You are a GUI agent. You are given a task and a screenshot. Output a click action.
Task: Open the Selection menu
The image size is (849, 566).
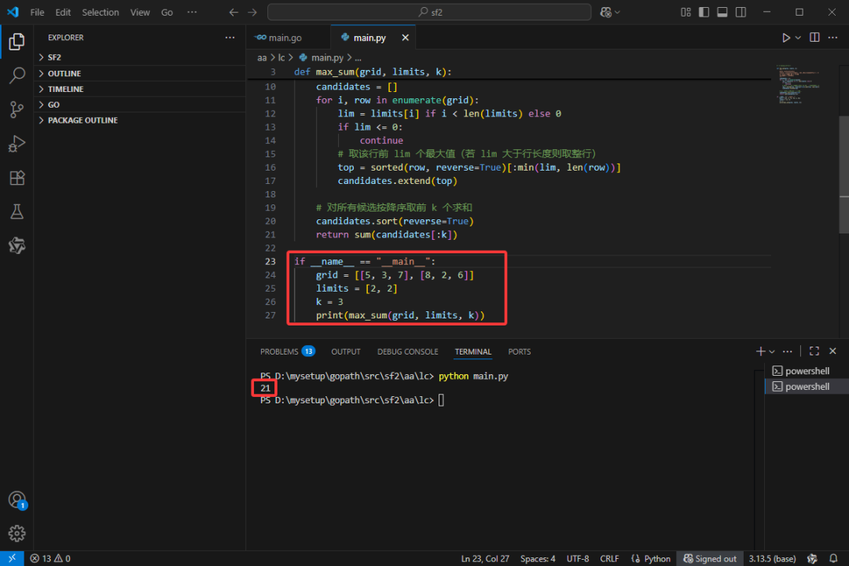pyautogui.click(x=101, y=13)
